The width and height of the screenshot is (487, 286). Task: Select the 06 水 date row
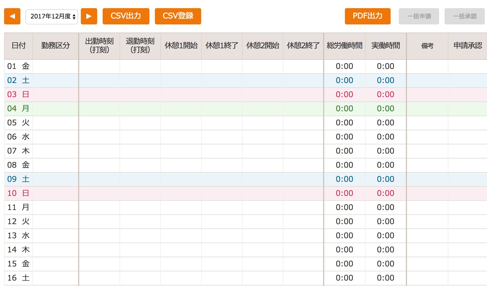click(x=246, y=137)
